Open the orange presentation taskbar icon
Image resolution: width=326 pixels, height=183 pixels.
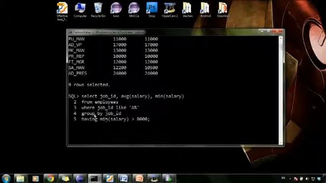(x=139, y=178)
